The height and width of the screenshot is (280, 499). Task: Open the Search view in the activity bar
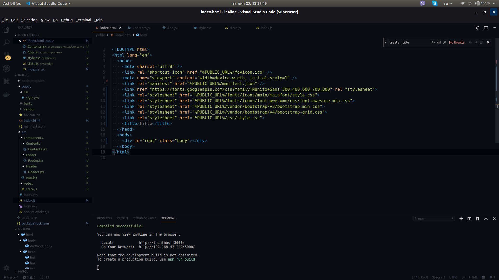pos(6,42)
